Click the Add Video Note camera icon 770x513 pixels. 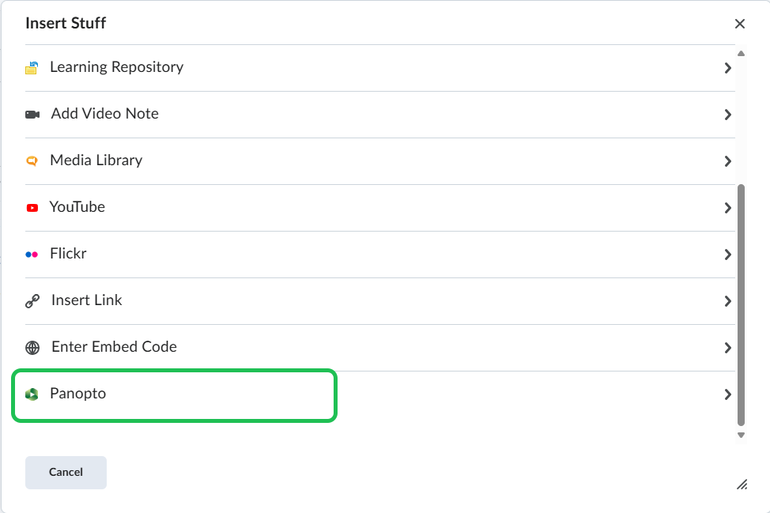pos(32,114)
